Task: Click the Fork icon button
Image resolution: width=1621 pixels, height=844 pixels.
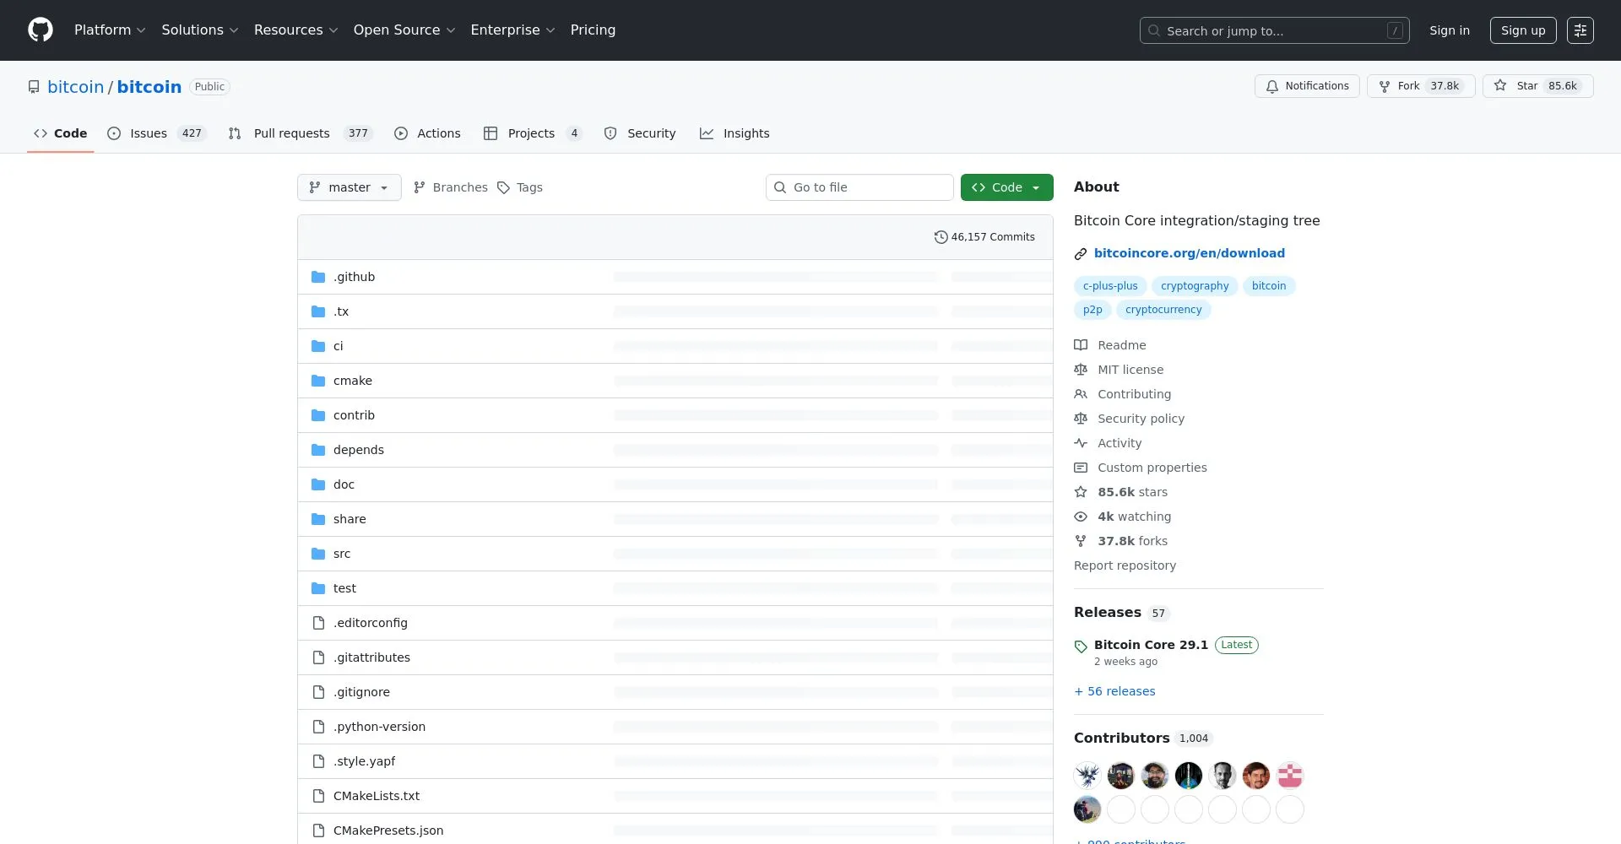Action: (x=1385, y=86)
